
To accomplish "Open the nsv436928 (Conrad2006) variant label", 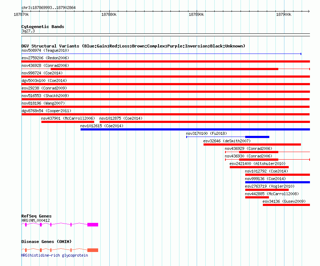I will 45,65.
